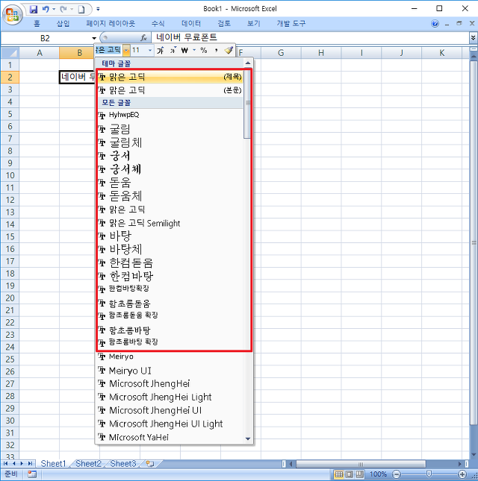Viewport: 478px width, 481px height.
Task: Choose the HyhwpEQ font
Action: [170, 115]
